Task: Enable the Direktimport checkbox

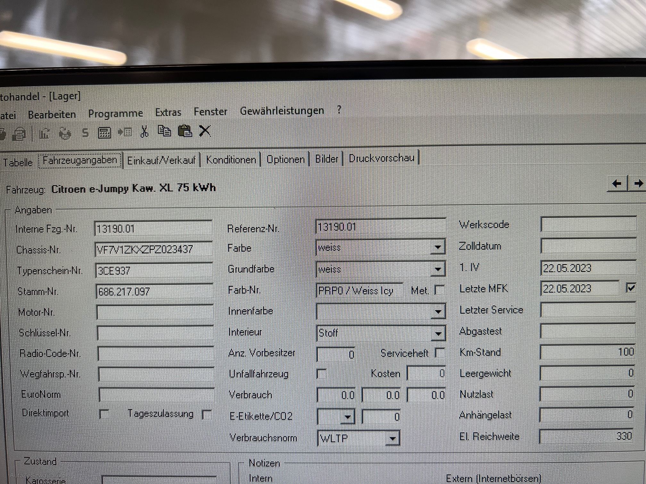Action: click(104, 414)
